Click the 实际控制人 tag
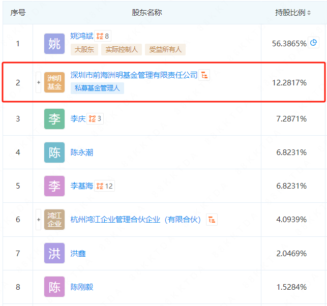327x306 pixels. pyautogui.click(x=122, y=50)
